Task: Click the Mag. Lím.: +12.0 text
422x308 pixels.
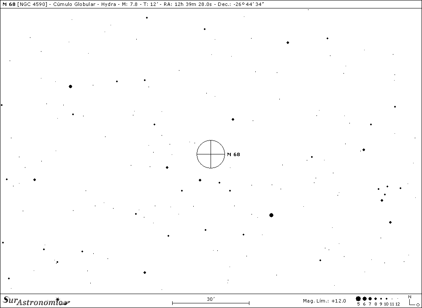Action: coord(324,301)
